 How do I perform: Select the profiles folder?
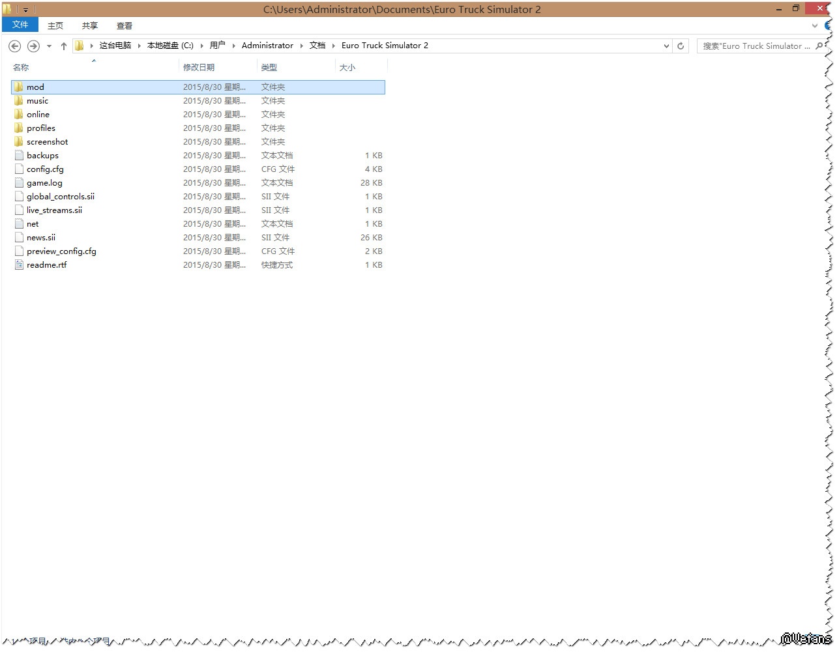40,128
